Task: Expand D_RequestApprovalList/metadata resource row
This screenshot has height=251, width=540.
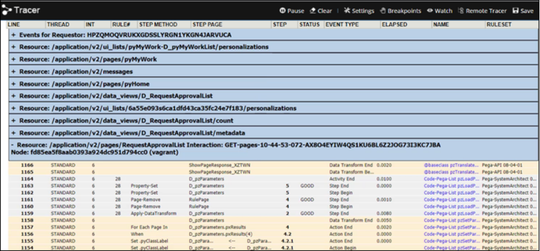Action: tap(14, 133)
